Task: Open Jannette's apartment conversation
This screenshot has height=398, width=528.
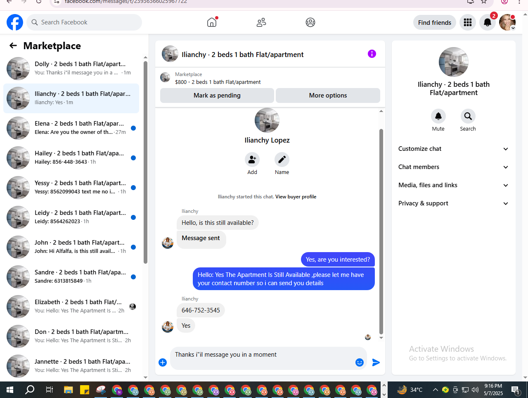Action: click(x=71, y=366)
